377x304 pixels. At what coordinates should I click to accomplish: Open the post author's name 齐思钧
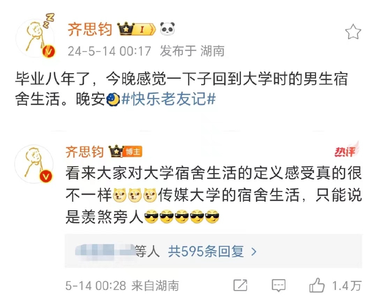[90, 29]
